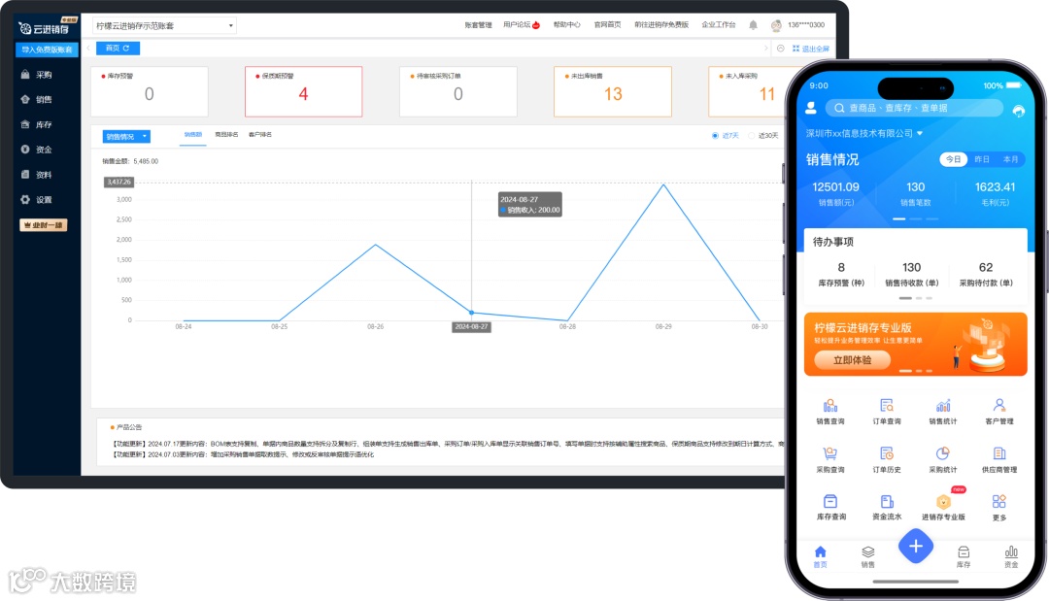Click the 未出库销售 card showing 13
Screen dimensions: 1049x601
coord(613,91)
